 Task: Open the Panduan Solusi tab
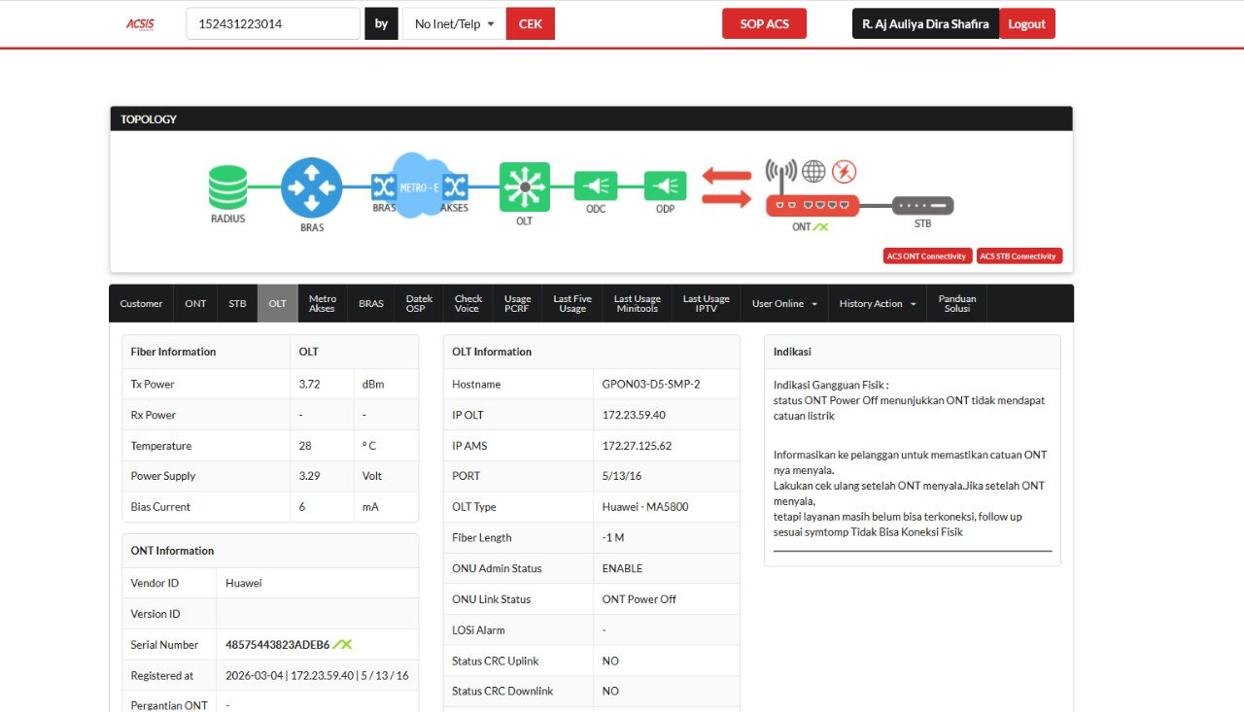957,303
